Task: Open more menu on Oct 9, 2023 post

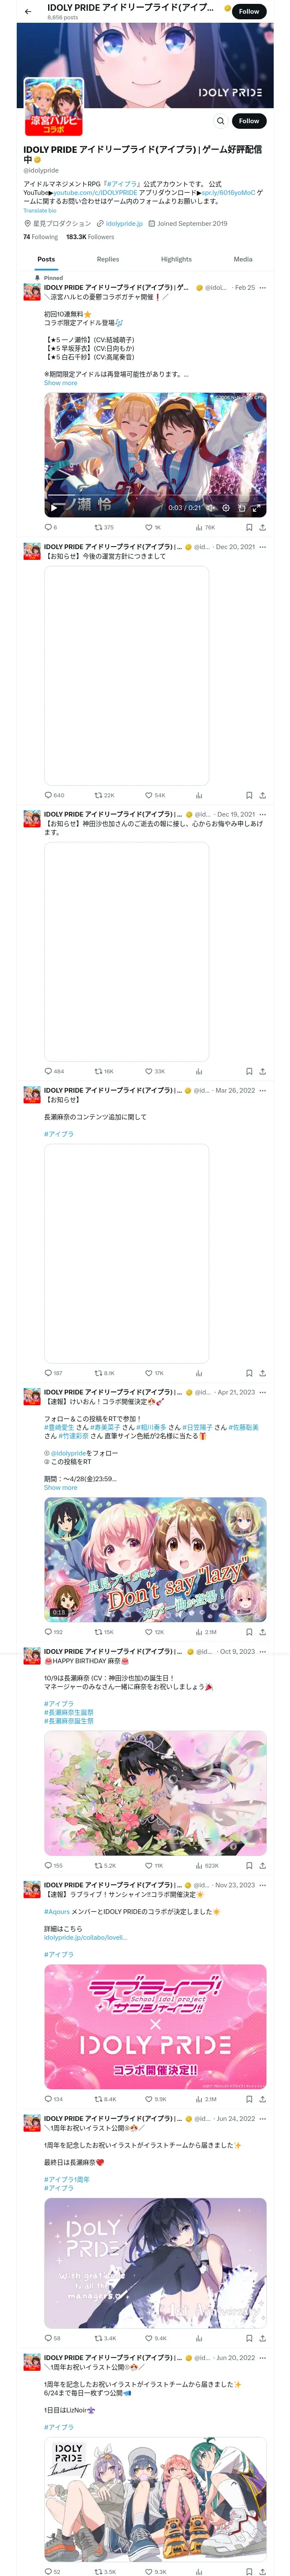Action: [263, 1651]
